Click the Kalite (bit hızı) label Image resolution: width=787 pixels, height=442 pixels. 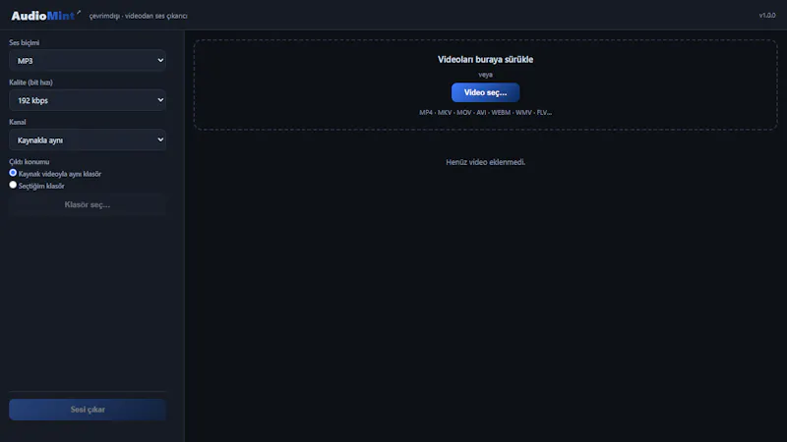point(30,83)
